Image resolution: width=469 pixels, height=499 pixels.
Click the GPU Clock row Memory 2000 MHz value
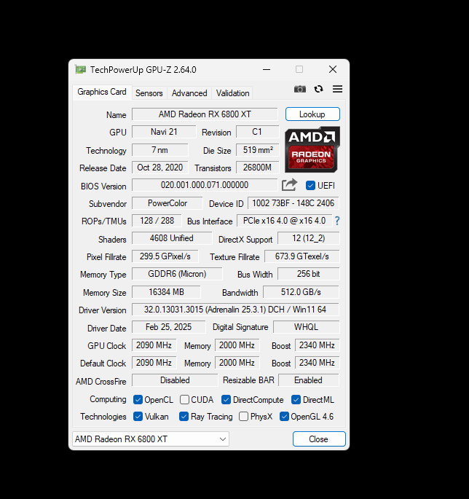point(237,345)
